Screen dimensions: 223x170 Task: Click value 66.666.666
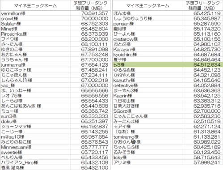coord(95,91)
